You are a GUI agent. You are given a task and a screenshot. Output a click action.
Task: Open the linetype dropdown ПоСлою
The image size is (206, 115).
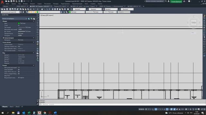94,12
